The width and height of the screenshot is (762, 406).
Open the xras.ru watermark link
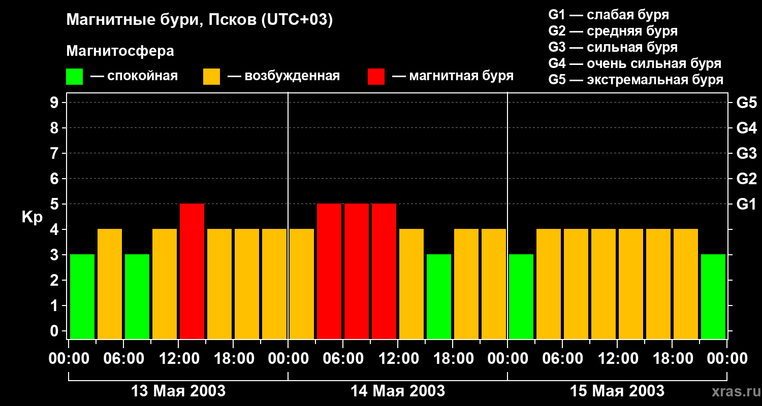pyautogui.click(x=734, y=391)
